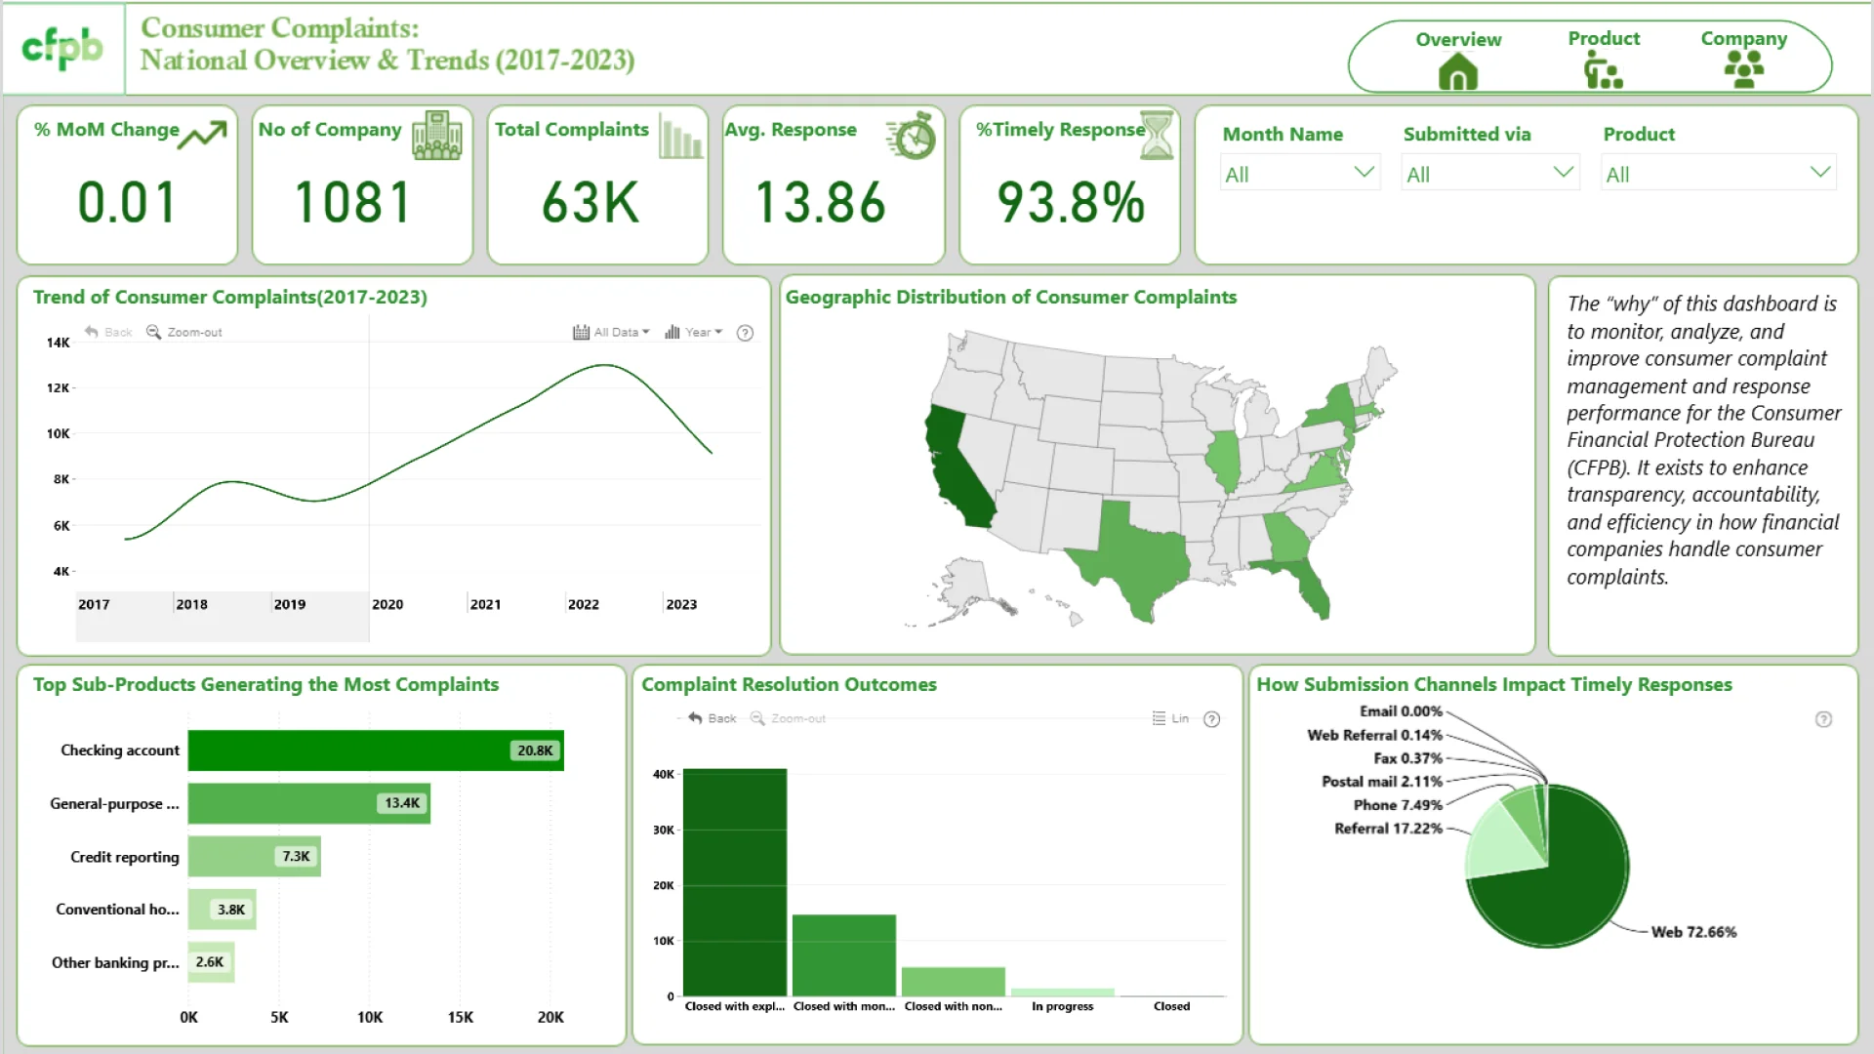Click help icon on submission channels chart

(1823, 719)
